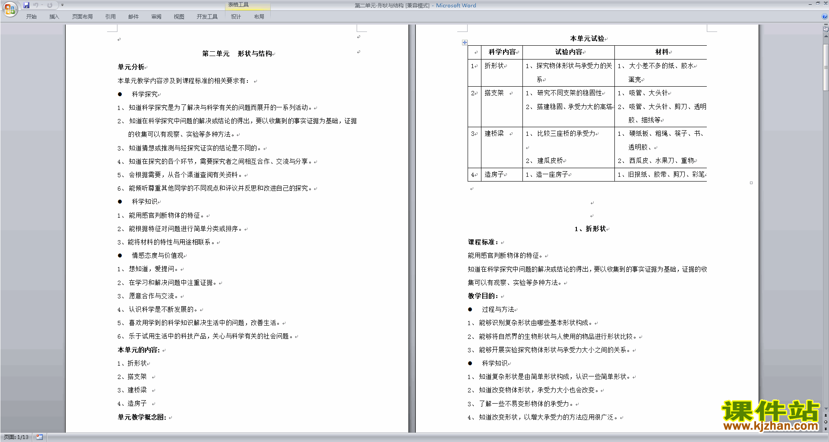829x442 pixels.
Task: Click the heading 1、折形状 on right page
Action: click(x=590, y=229)
